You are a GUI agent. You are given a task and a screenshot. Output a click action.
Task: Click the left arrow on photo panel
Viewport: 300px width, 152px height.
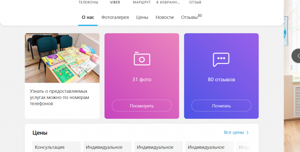click(x=297, y=56)
